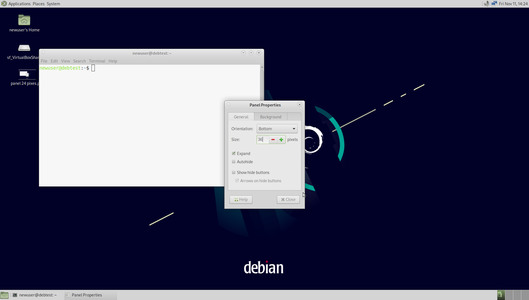Viewport: 529px width, 300px height.
Task: Enable the Show hide buttons checkbox
Action: (234, 172)
